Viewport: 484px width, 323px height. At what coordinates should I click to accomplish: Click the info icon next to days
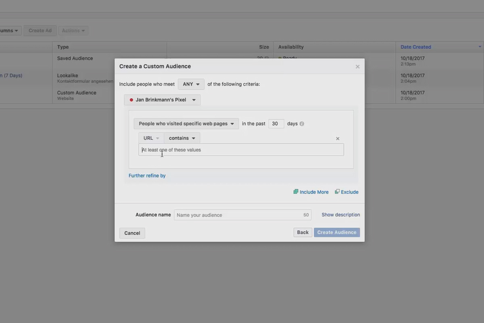[302, 124]
